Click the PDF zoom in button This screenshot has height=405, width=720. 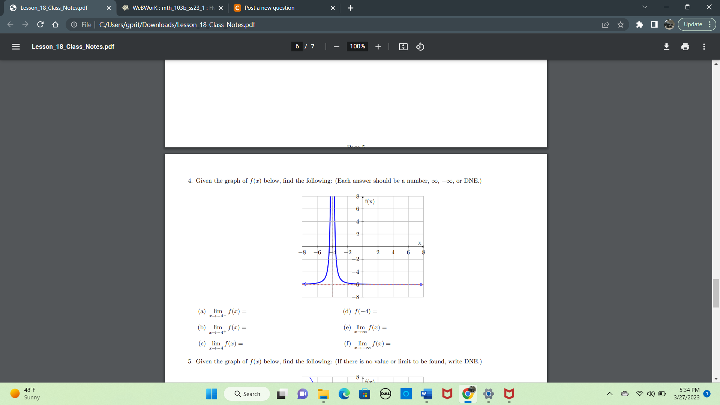[x=378, y=46]
